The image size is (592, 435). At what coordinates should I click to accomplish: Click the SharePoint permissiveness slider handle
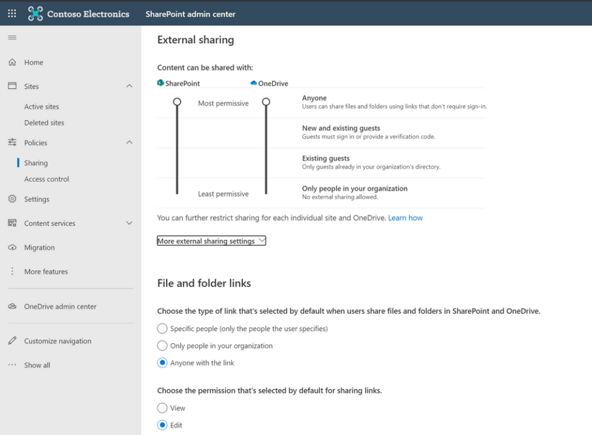tap(177, 102)
